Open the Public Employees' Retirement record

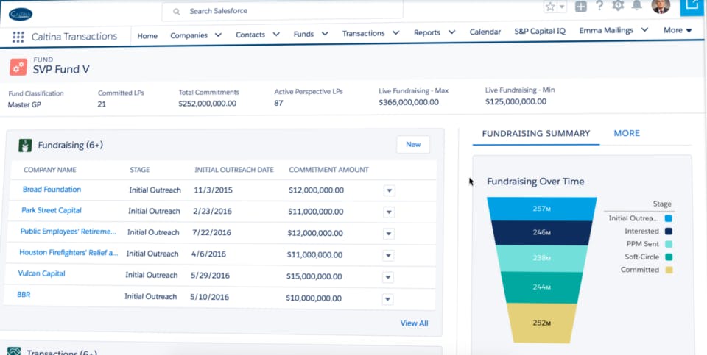[68, 232]
